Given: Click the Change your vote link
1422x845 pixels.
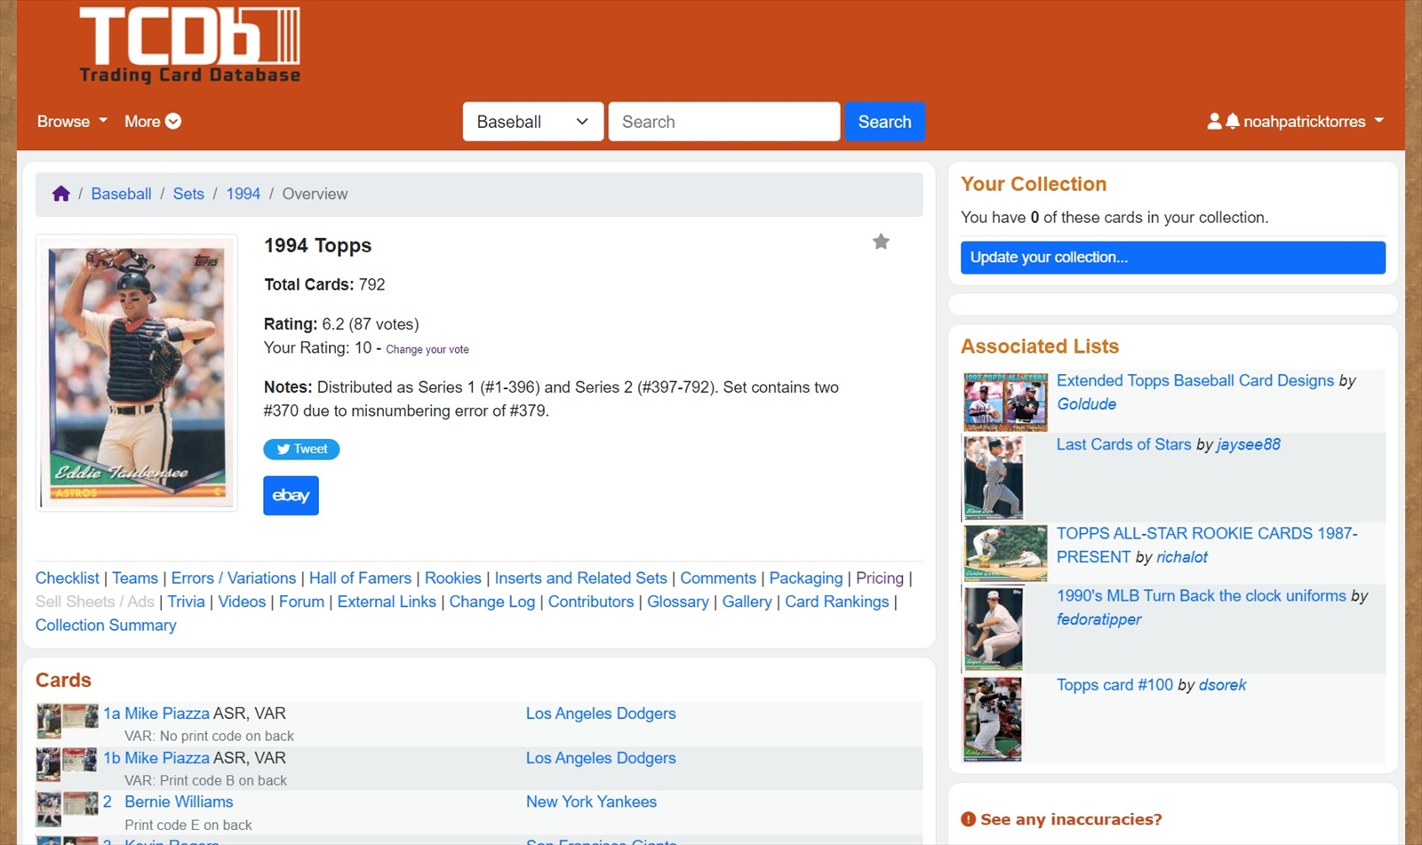Looking at the screenshot, I should 427,349.
